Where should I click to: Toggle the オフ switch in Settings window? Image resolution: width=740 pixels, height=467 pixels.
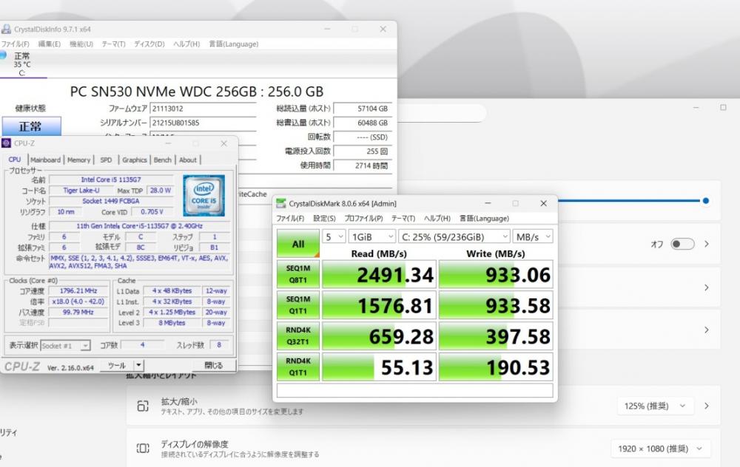pos(682,244)
